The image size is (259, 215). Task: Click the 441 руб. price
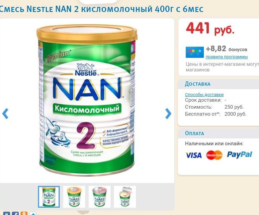(x=210, y=28)
